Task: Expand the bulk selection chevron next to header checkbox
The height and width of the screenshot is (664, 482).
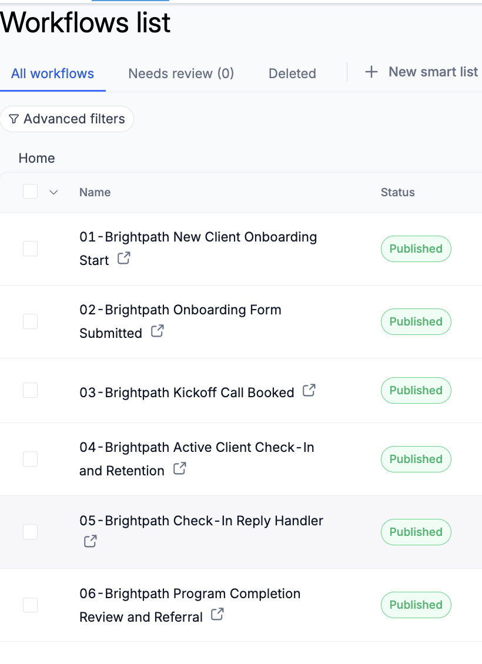Action: (x=53, y=192)
